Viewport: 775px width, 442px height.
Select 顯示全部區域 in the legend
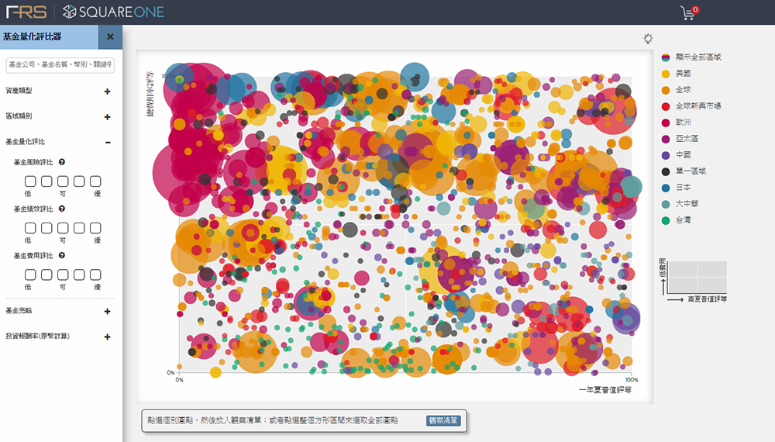[691, 57]
